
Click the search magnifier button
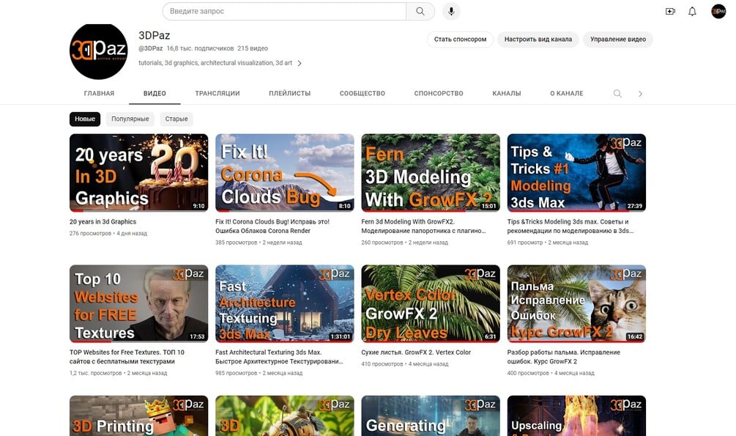(420, 11)
